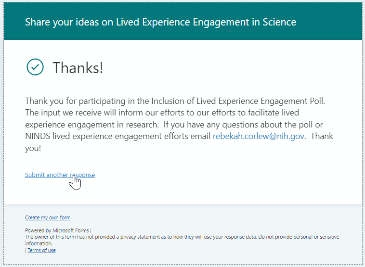Click the "Create my own form" link
The height and width of the screenshot is (267, 365).
coord(48,218)
